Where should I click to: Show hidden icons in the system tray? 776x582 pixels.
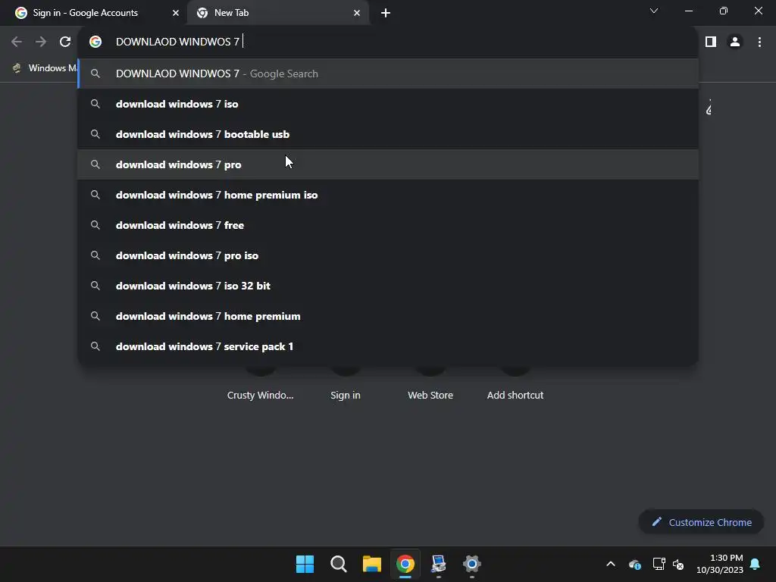611,564
